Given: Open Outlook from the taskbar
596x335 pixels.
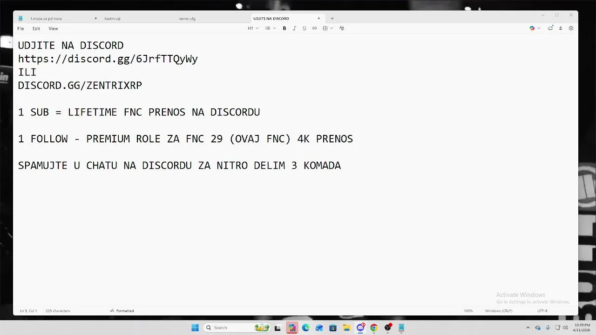Looking at the screenshot, I should (319, 328).
